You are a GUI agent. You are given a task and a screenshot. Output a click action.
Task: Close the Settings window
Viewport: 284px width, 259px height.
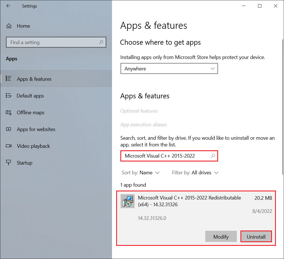click(276, 6)
